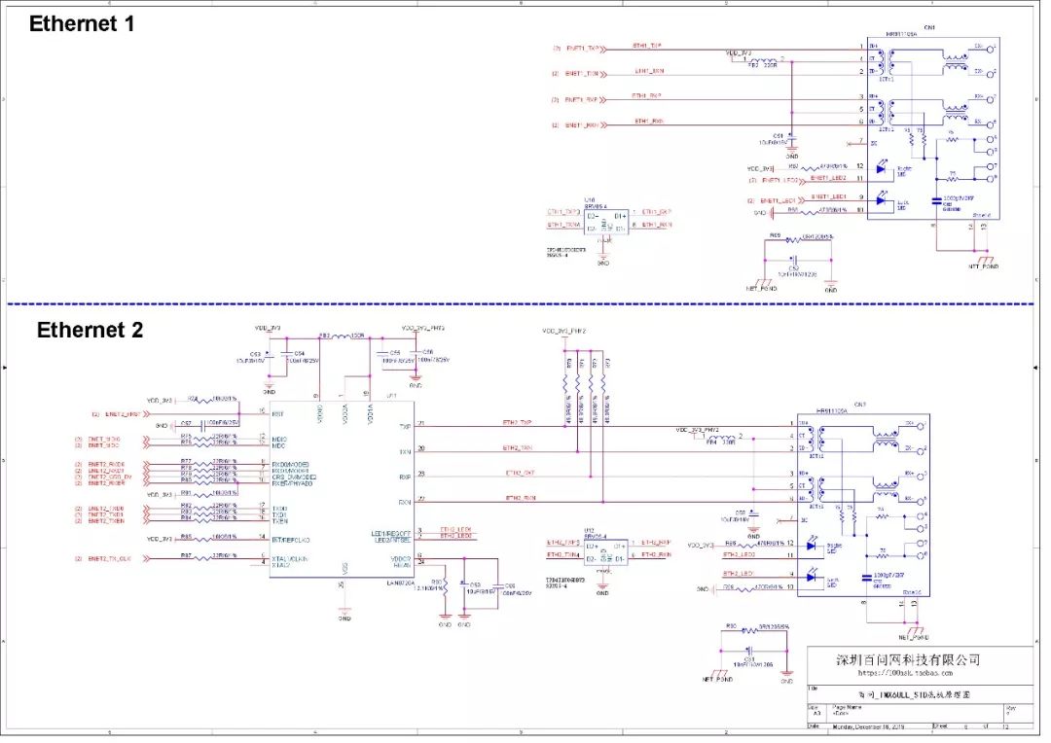This screenshot has width=1051, height=743.
Task: Select the ENET1_TXN off-page port label
Action: coord(581,74)
